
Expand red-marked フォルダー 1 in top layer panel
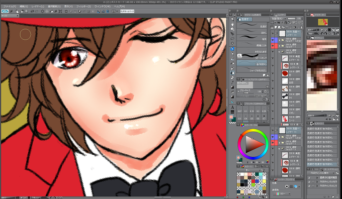280,46
